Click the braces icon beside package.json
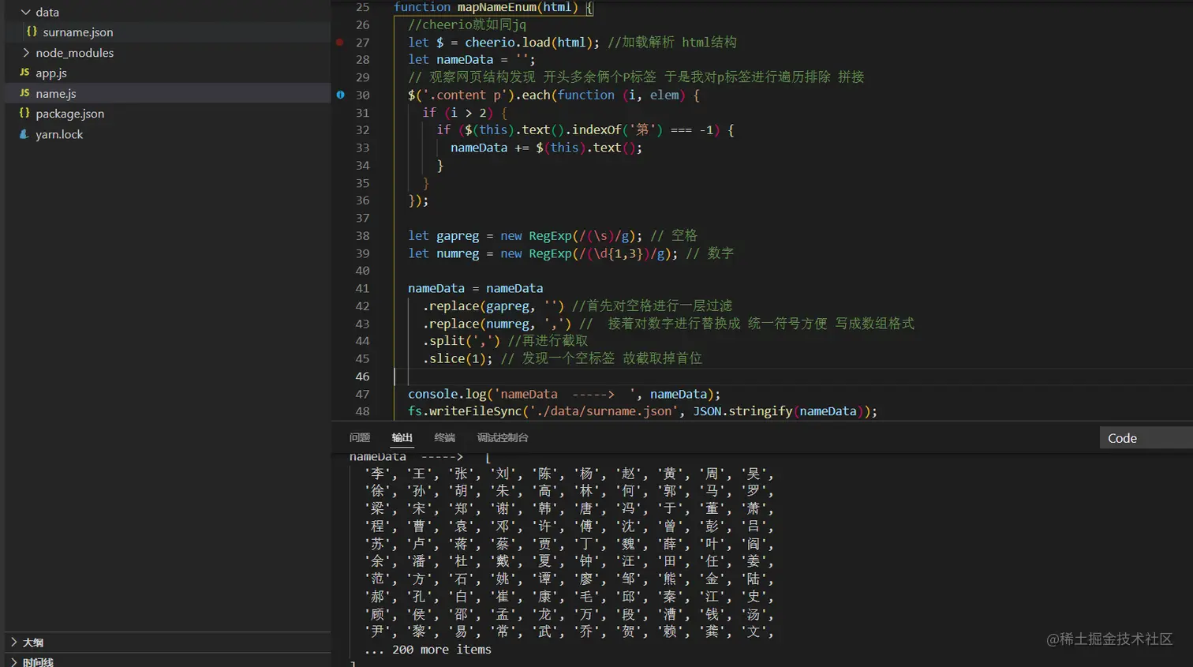This screenshot has height=667, width=1193. (x=24, y=113)
